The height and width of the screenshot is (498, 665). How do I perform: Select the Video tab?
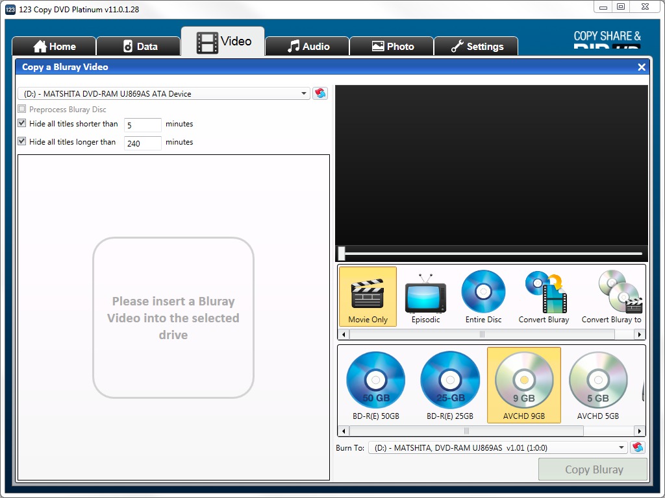[x=223, y=41]
